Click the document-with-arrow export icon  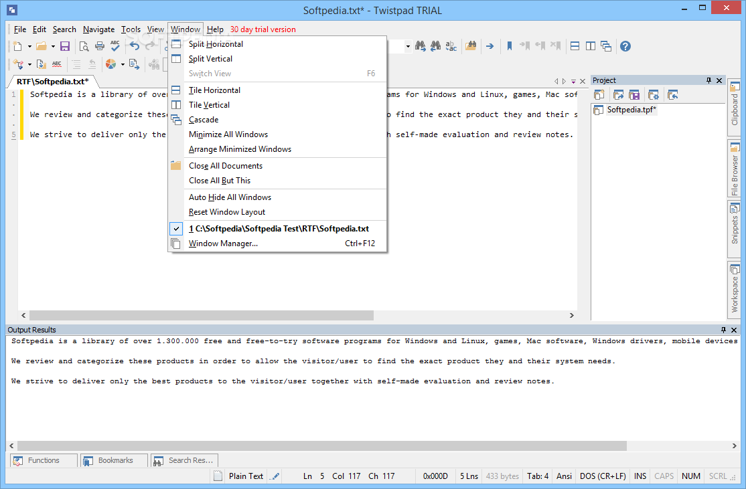click(134, 64)
